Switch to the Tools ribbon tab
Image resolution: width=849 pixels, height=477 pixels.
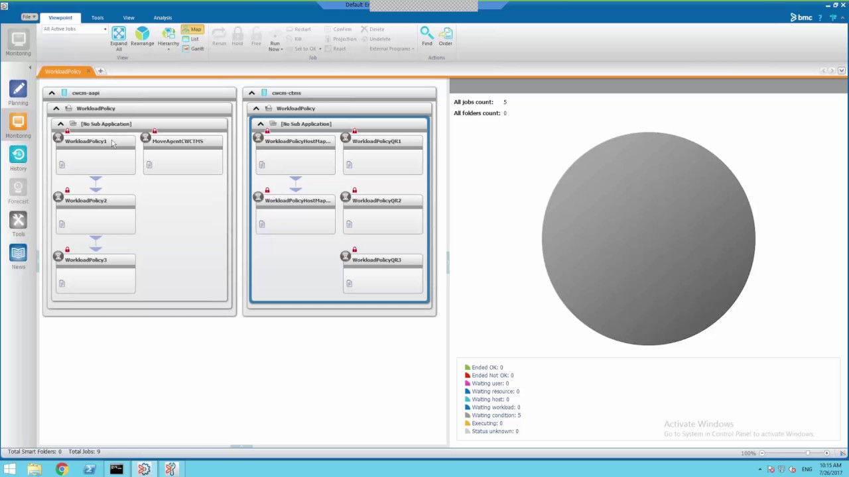pyautogui.click(x=98, y=18)
